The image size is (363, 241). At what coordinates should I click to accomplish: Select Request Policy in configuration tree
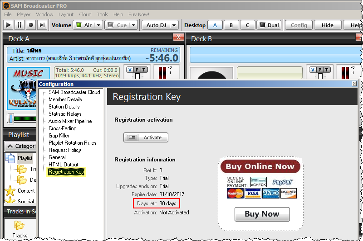coord(65,150)
